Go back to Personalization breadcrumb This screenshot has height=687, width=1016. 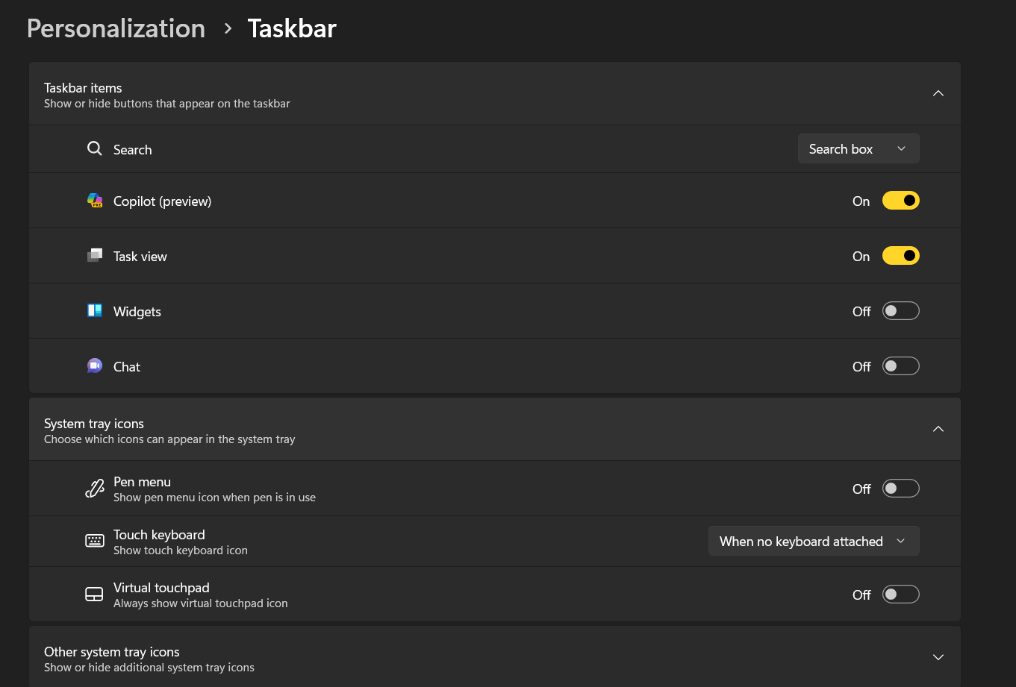(x=116, y=28)
